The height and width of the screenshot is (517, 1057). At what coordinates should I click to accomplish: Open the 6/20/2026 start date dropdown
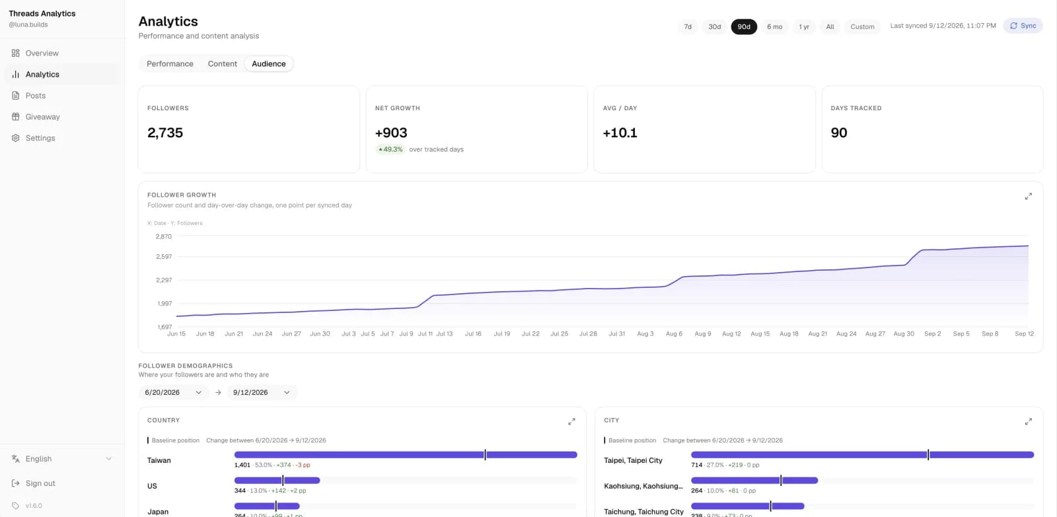point(173,392)
